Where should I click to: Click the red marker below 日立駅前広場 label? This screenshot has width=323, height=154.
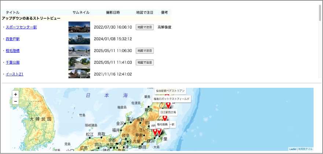click(x=165, y=118)
